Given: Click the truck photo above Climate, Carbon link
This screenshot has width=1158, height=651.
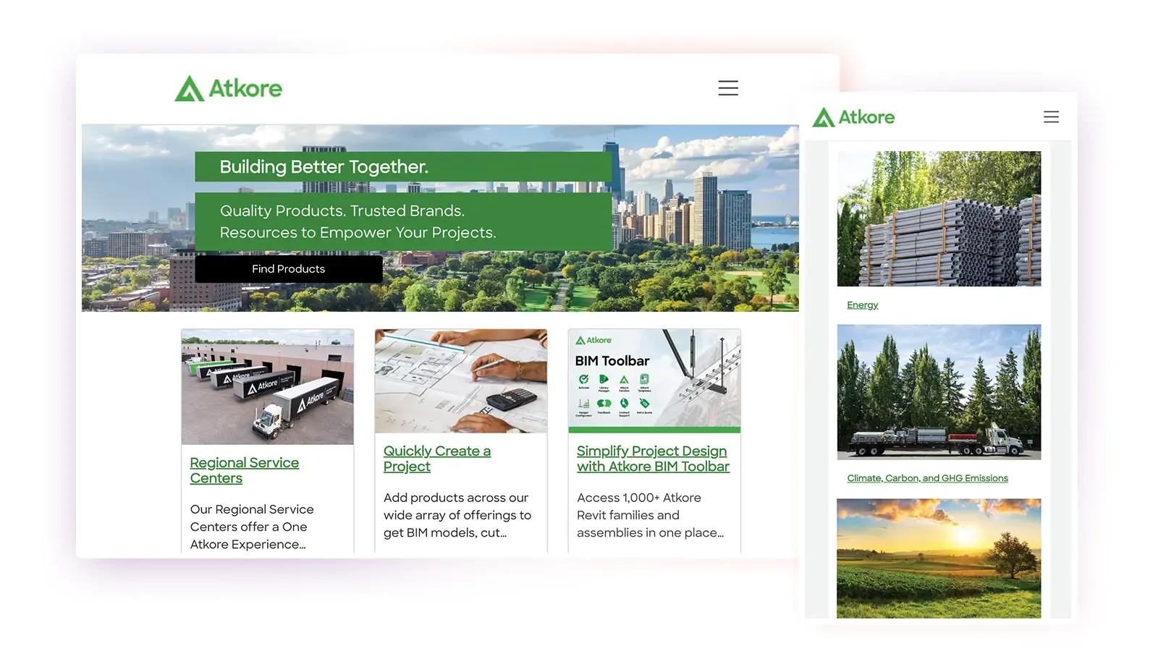Looking at the screenshot, I should pos(939,392).
